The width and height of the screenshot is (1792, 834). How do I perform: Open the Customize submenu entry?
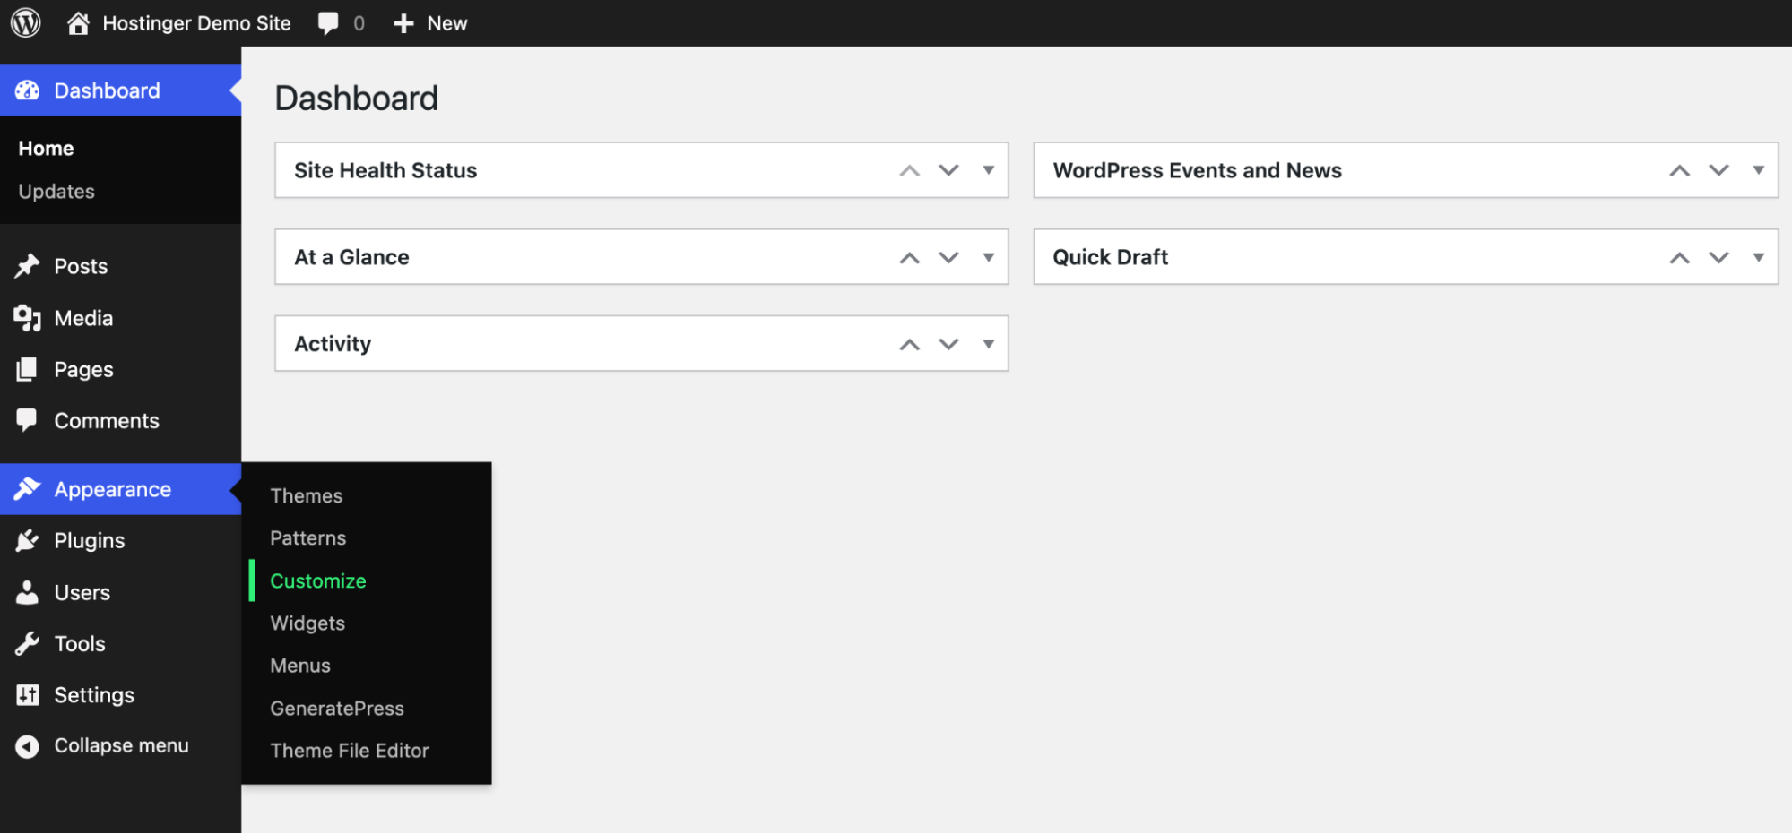(x=318, y=580)
